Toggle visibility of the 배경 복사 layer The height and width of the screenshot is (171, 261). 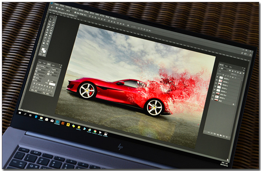click(x=214, y=93)
